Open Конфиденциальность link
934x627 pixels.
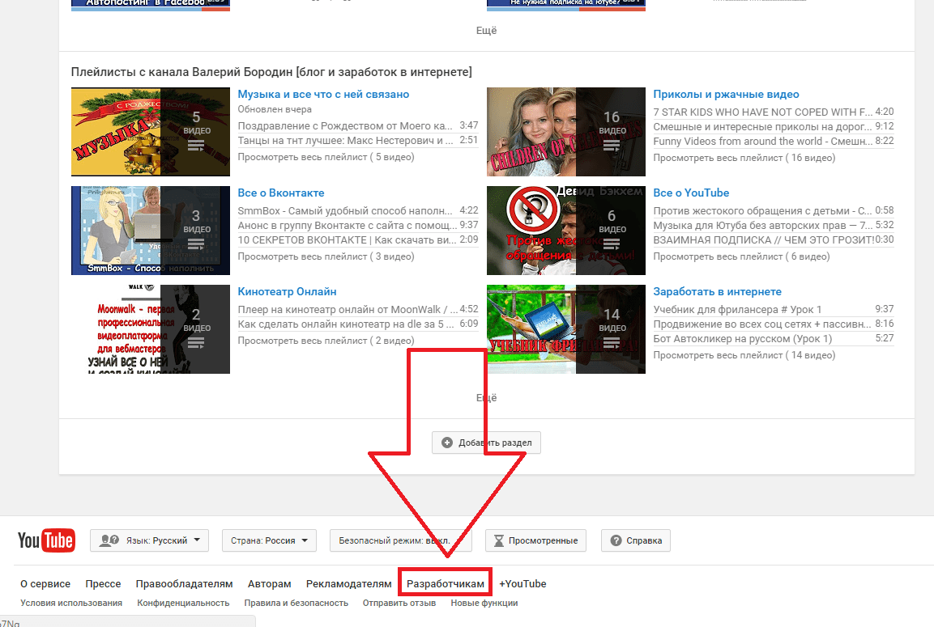click(x=183, y=603)
